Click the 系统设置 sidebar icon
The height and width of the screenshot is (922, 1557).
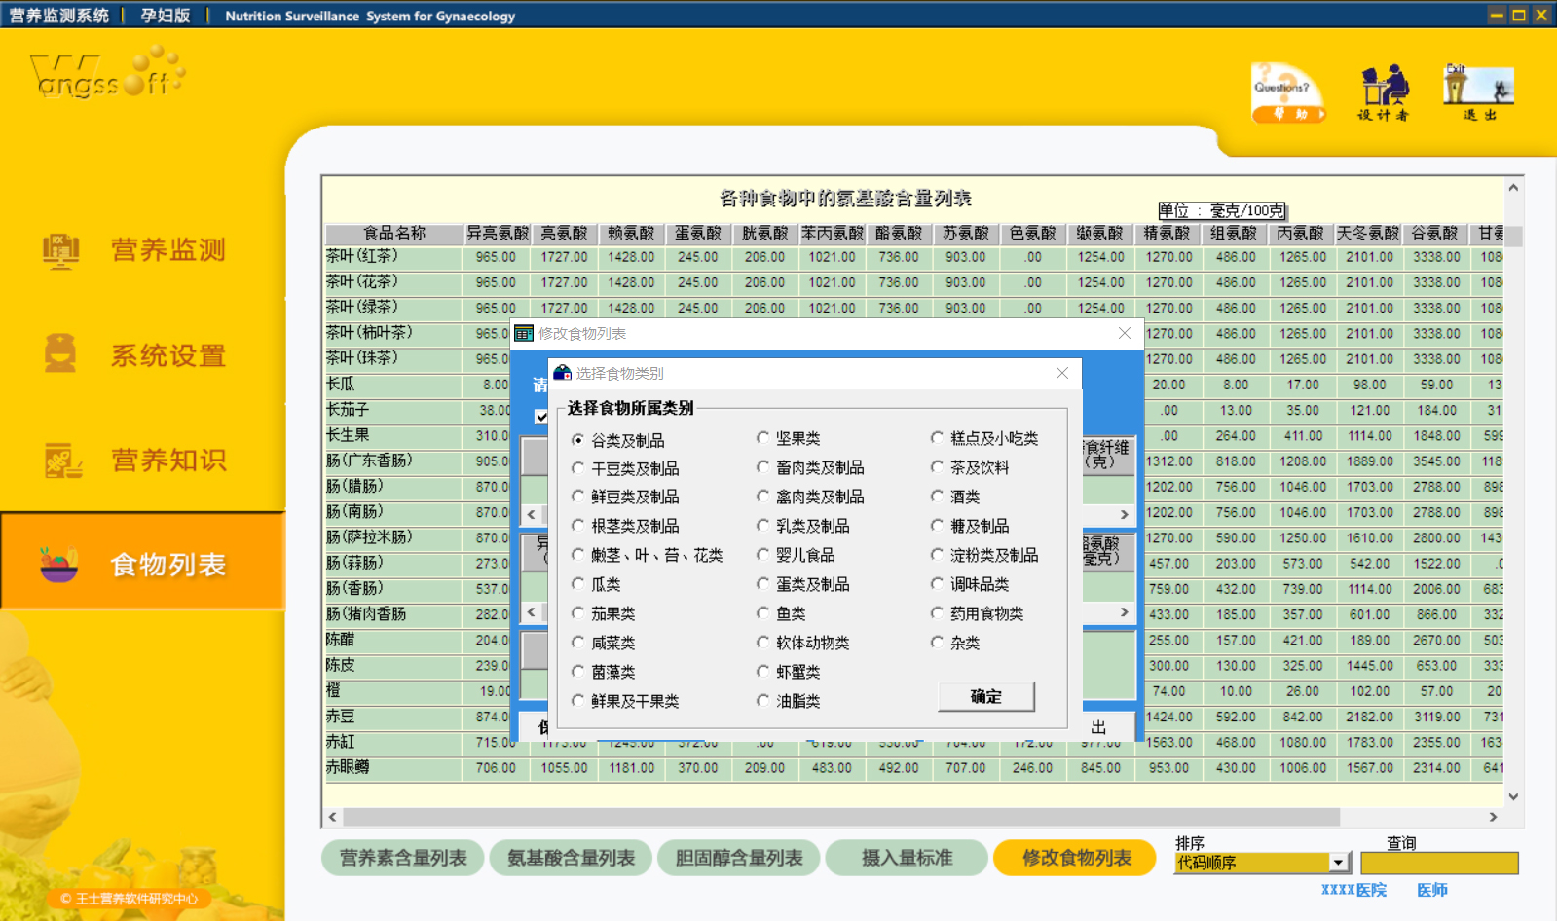click(x=60, y=354)
